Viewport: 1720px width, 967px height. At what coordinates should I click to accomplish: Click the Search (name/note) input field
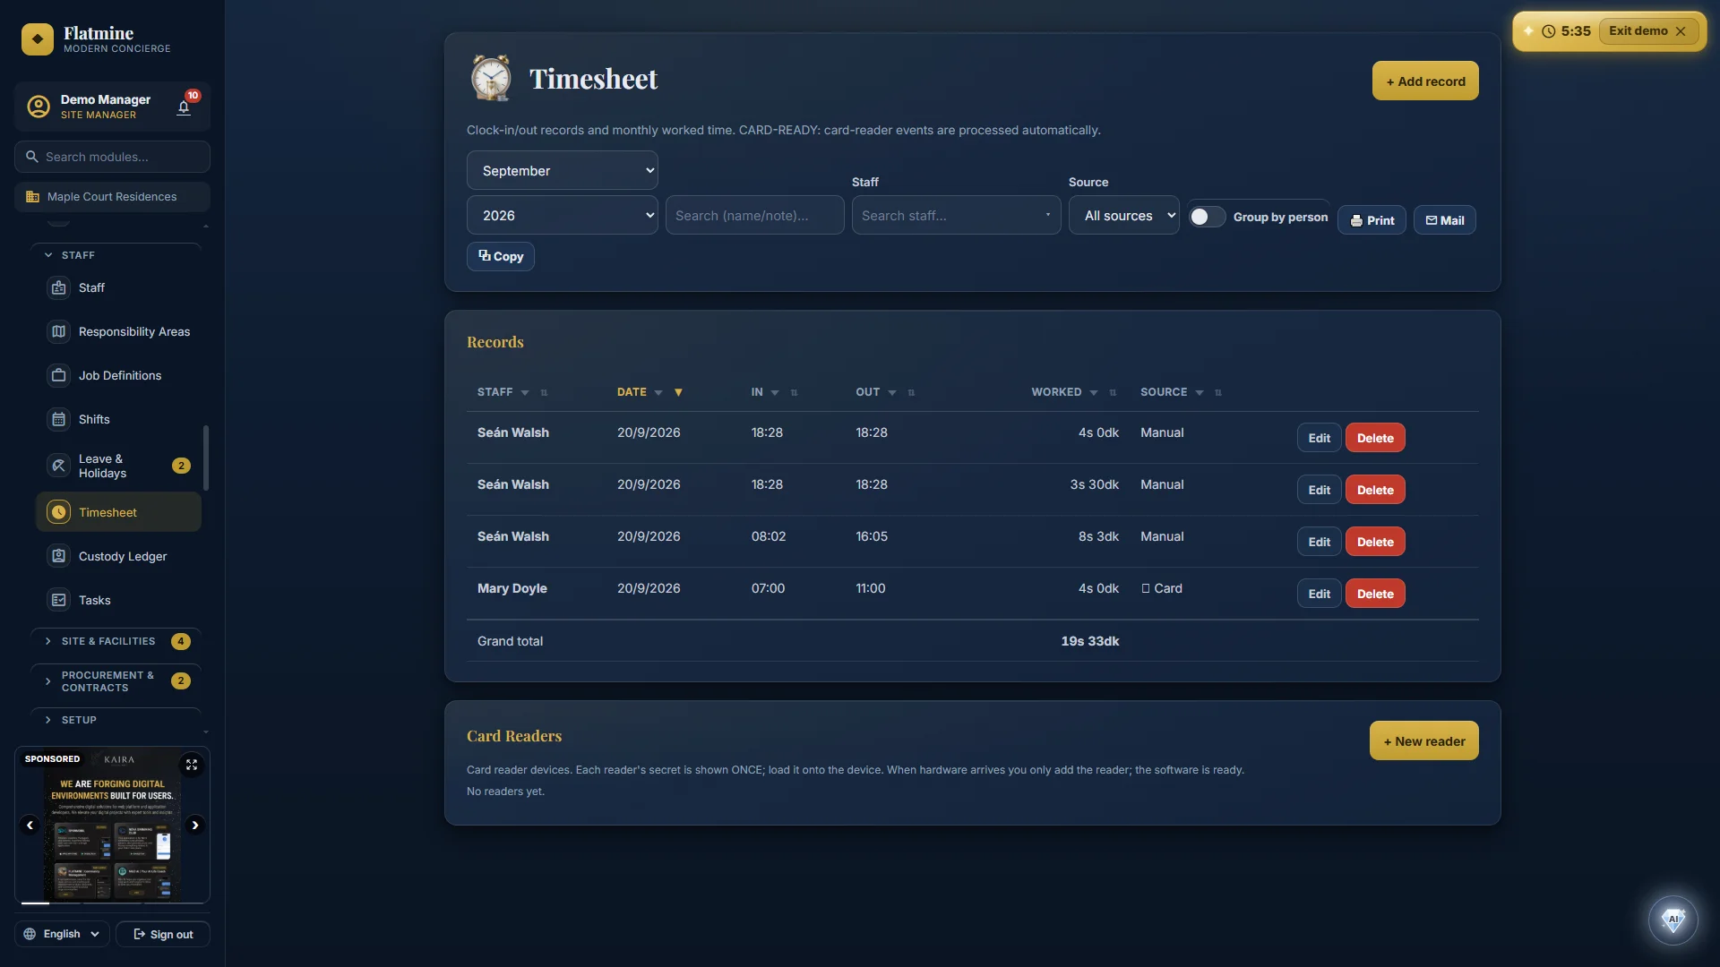point(754,215)
